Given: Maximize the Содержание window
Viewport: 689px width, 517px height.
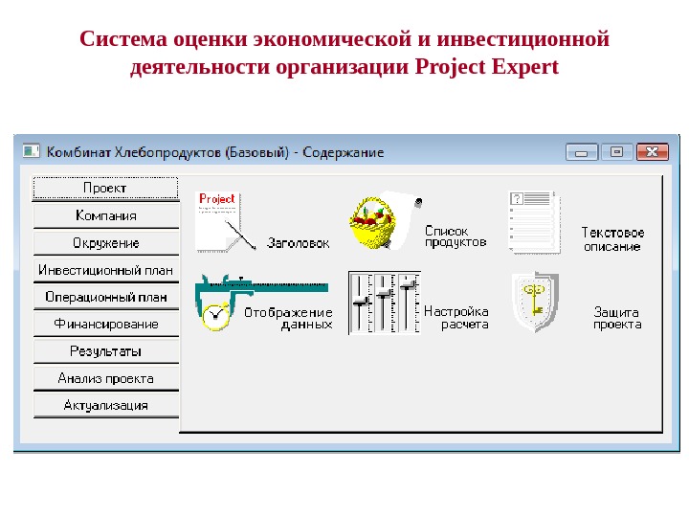Looking at the screenshot, I should coord(617,152).
